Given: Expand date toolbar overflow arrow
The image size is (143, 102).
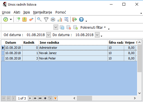Looking at the screenshot, I should tap(101, 36).
